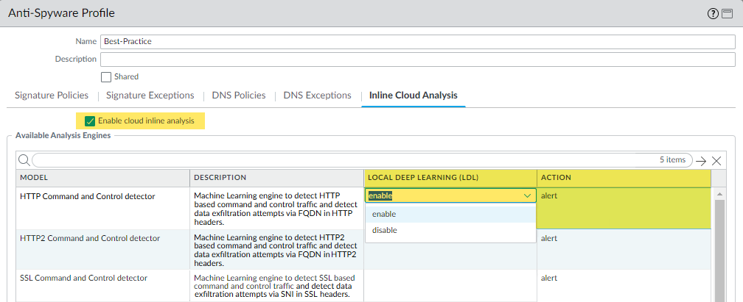Toggle the Shared checkbox

pos(106,76)
